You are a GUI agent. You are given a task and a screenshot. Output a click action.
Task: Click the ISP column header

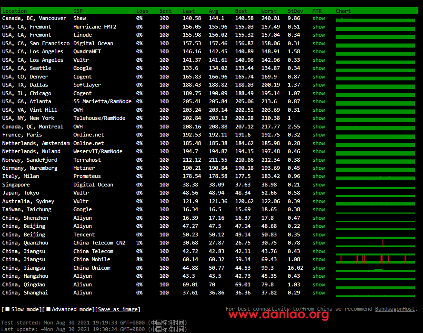[x=78, y=11]
